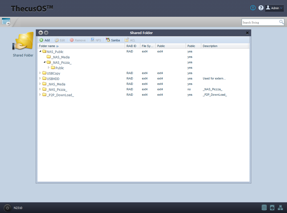
Task: Click the Description column header
Action: pyautogui.click(x=210, y=46)
